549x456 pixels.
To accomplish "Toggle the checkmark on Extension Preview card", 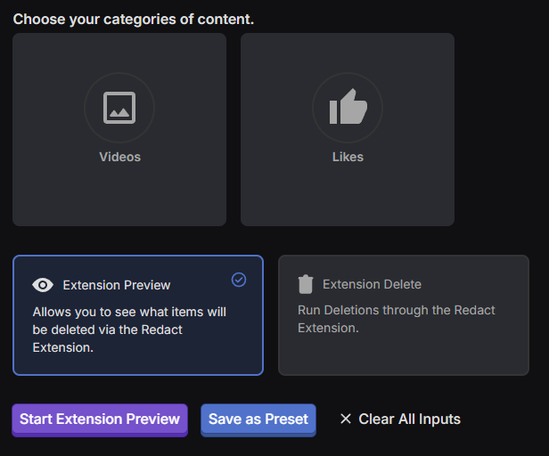I will click(239, 280).
